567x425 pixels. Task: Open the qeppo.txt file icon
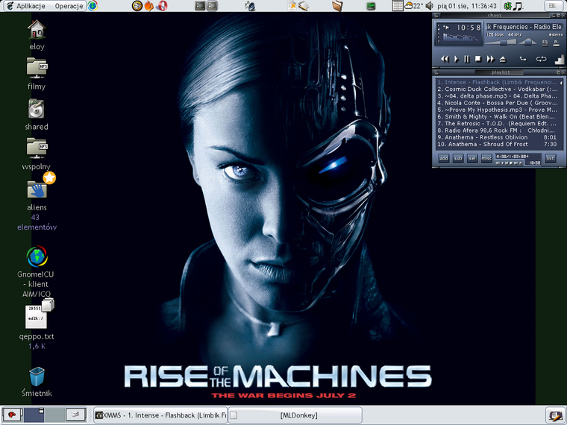click(36, 317)
